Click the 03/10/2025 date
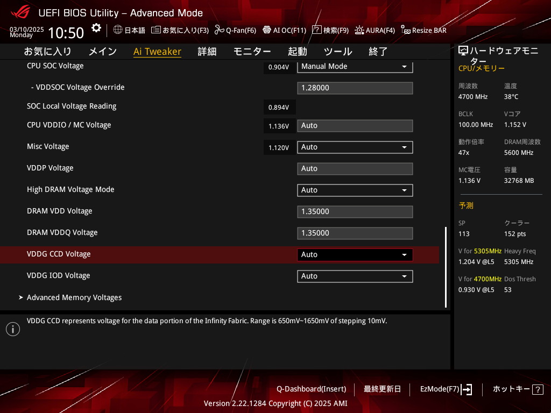Image resolution: width=551 pixels, height=413 pixels. [27, 29]
